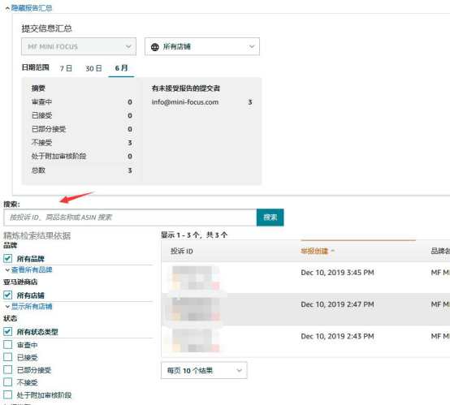Click the caret beside 隐藏报告汇总
The height and width of the screenshot is (405, 450).
click(x=7, y=9)
